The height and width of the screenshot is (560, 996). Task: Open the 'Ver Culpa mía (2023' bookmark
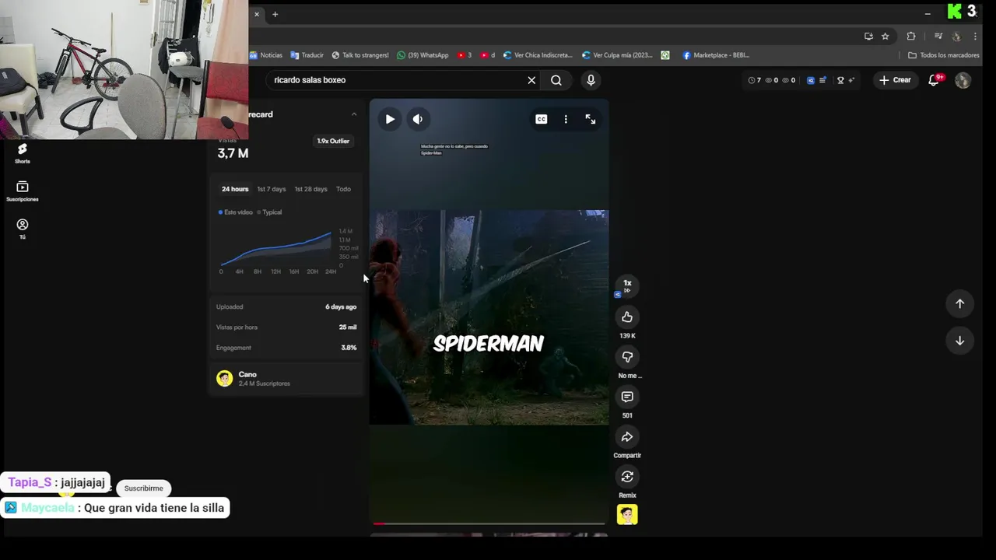(x=617, y=55)
